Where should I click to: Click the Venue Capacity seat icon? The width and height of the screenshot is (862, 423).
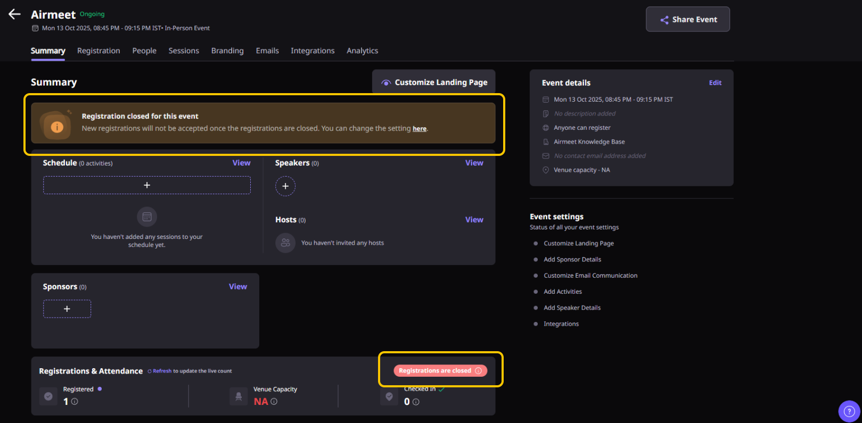(x=239, y=396)
